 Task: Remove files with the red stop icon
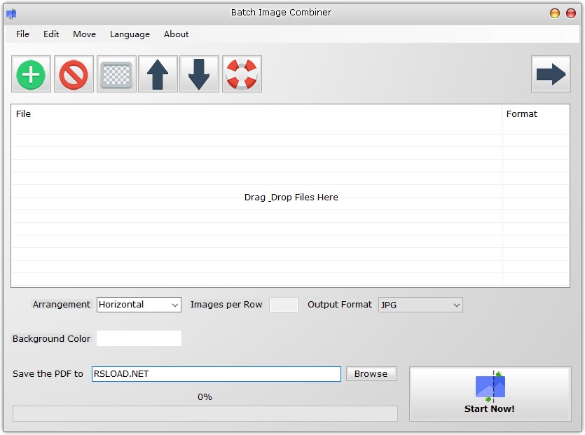[73, 74]
